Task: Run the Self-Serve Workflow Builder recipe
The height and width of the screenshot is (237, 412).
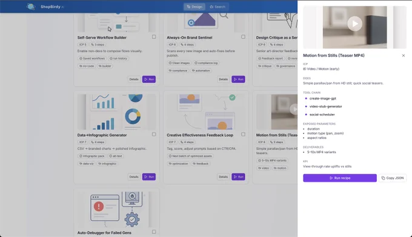Action: click(149, 79)
